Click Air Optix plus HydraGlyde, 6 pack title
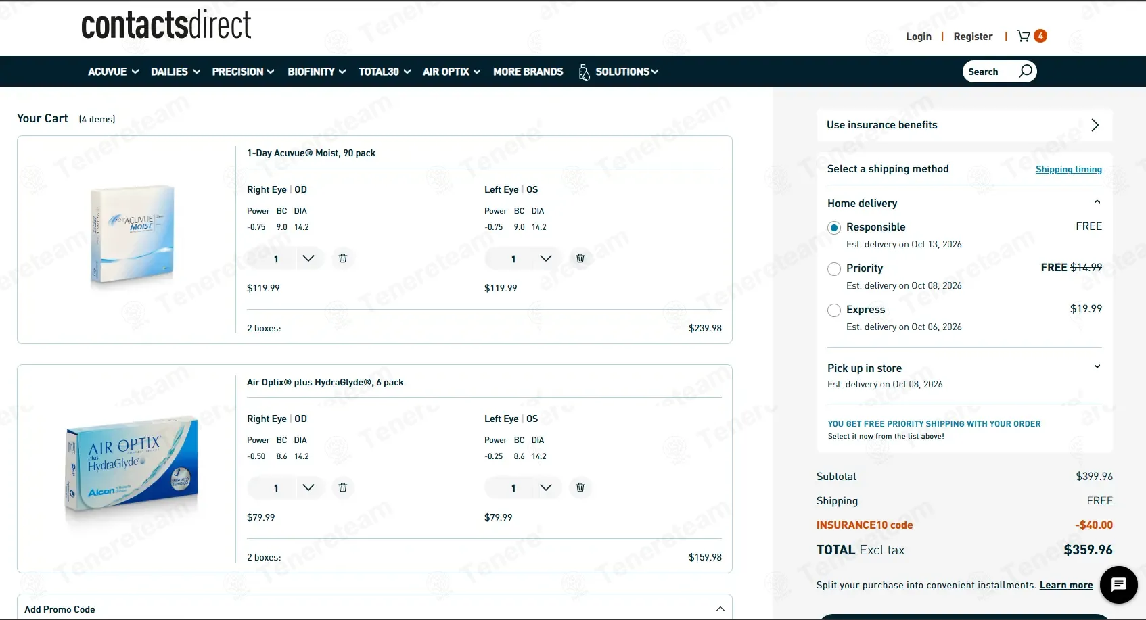 325,383
